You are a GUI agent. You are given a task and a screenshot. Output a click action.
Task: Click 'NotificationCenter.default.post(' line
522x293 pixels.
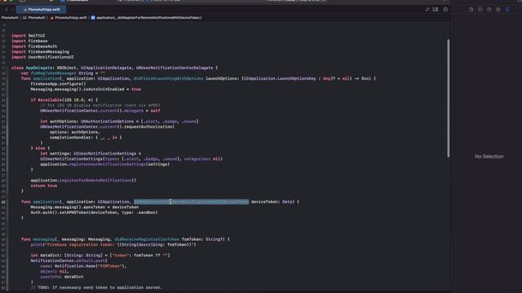[69, 260]
